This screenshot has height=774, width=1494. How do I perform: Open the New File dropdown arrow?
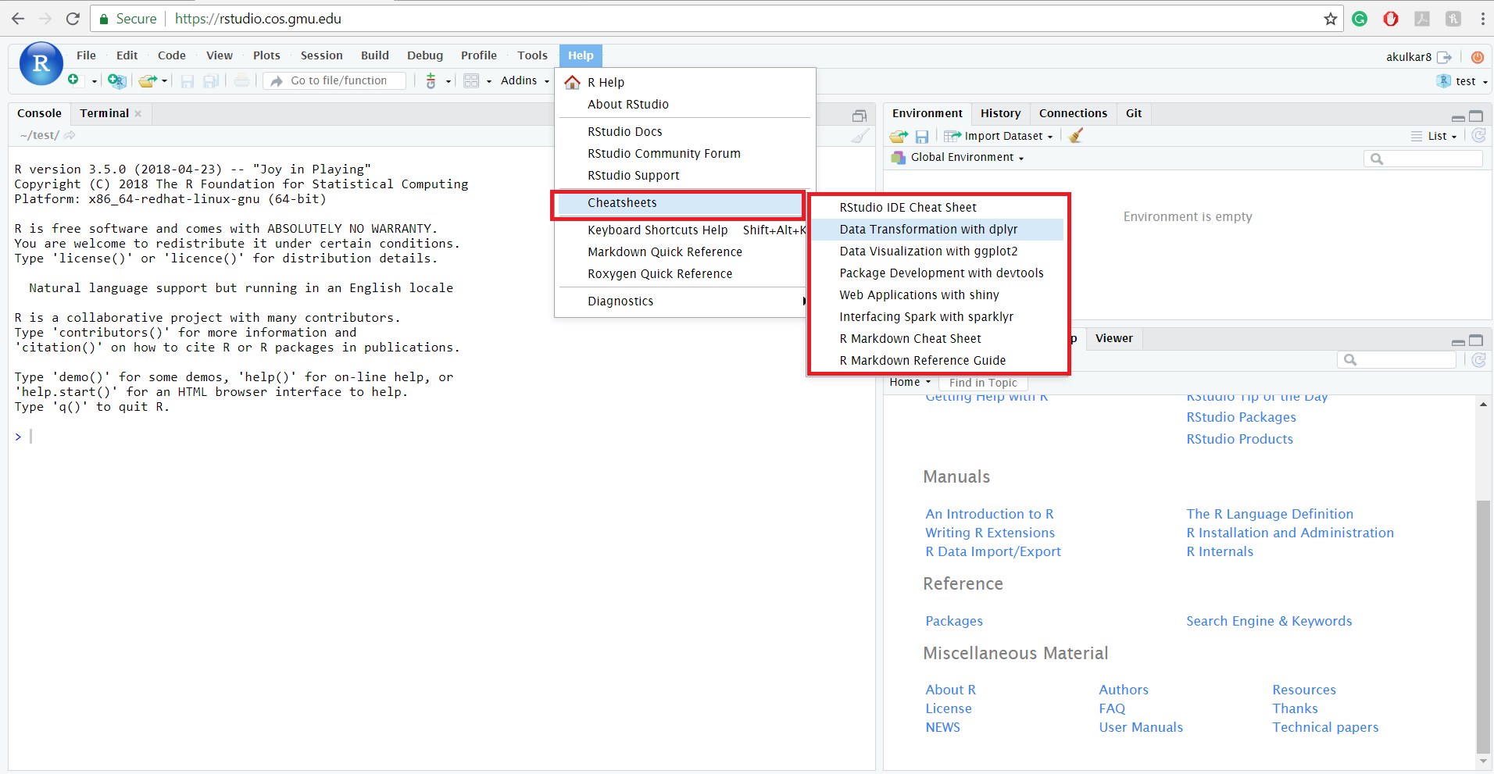(94, 81)
